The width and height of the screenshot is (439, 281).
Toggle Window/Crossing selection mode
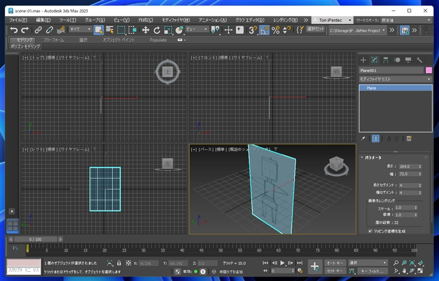(132, 30)
